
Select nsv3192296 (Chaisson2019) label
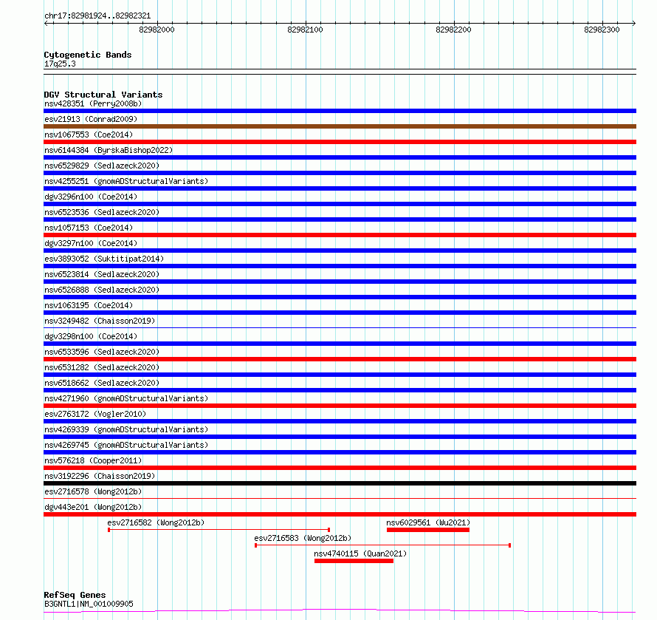click(100, 476)
